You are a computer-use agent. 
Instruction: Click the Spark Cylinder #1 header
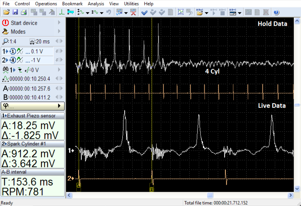[x=33, y=144]
